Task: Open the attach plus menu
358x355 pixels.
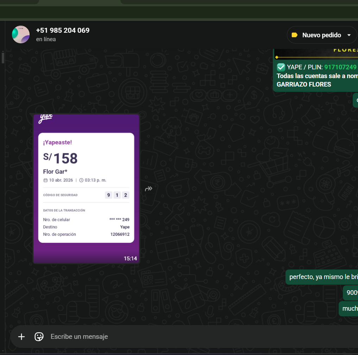Action: tap(21, 337)
